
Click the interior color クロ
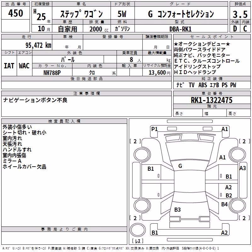(92, 73)
